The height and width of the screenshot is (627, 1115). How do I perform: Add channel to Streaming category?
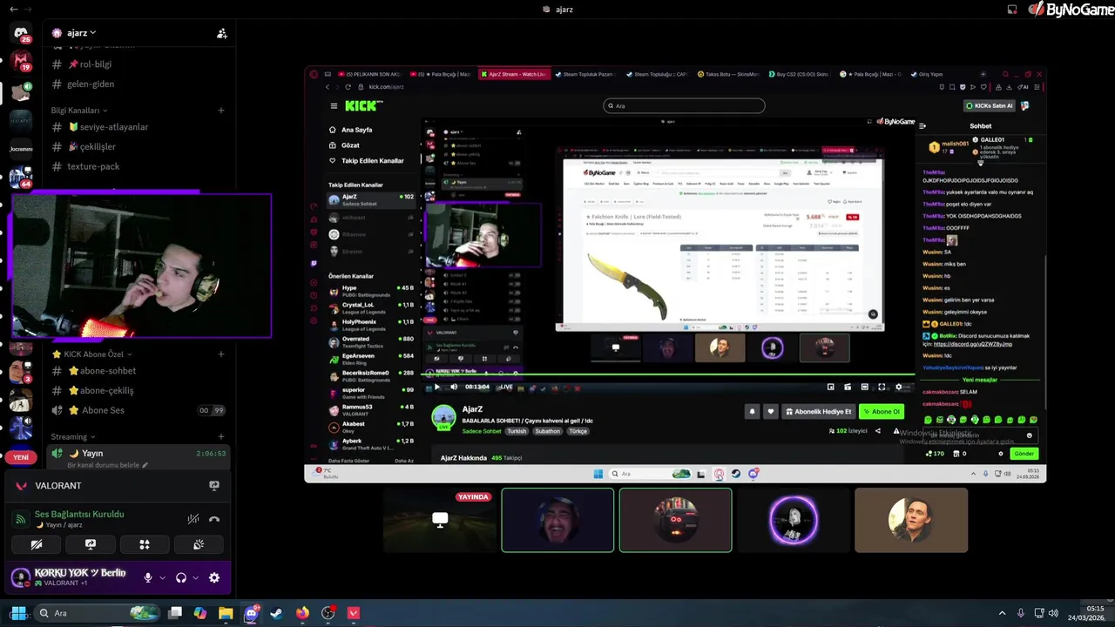tap(221, 436)
